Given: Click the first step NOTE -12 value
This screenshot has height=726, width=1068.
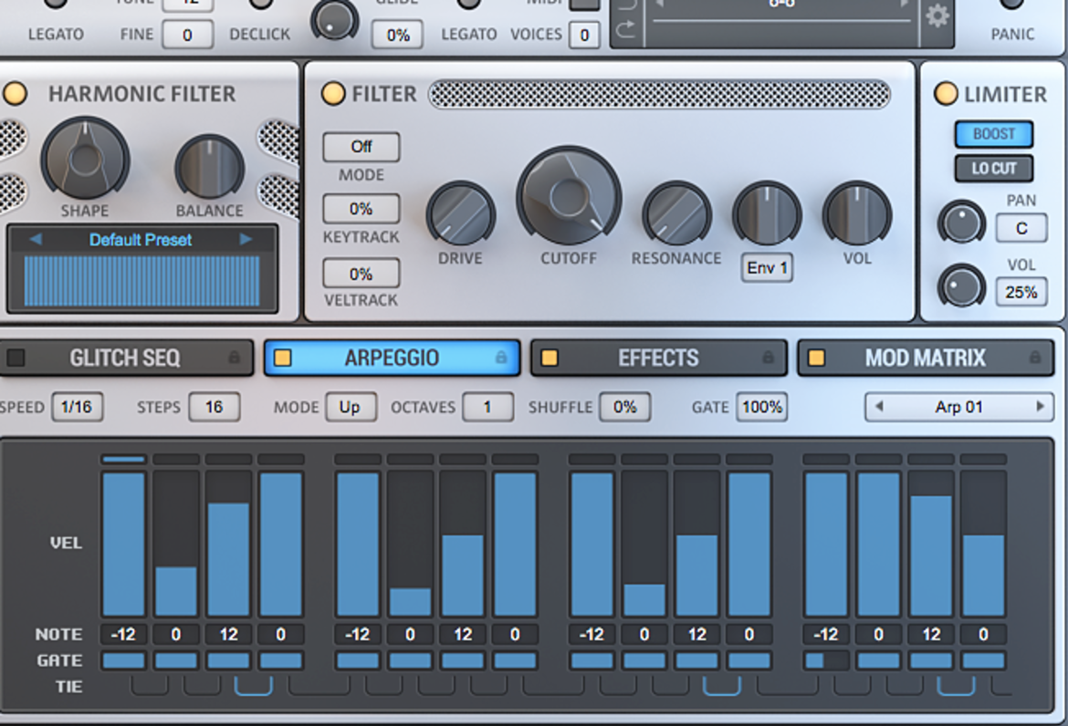Looking at the screenshot, I should click(123, 634).
